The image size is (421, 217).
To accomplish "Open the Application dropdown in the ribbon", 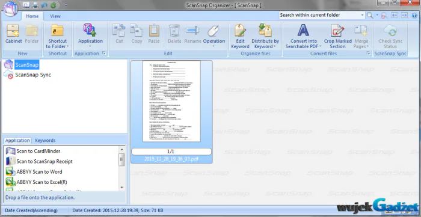I will pos(90,36).
